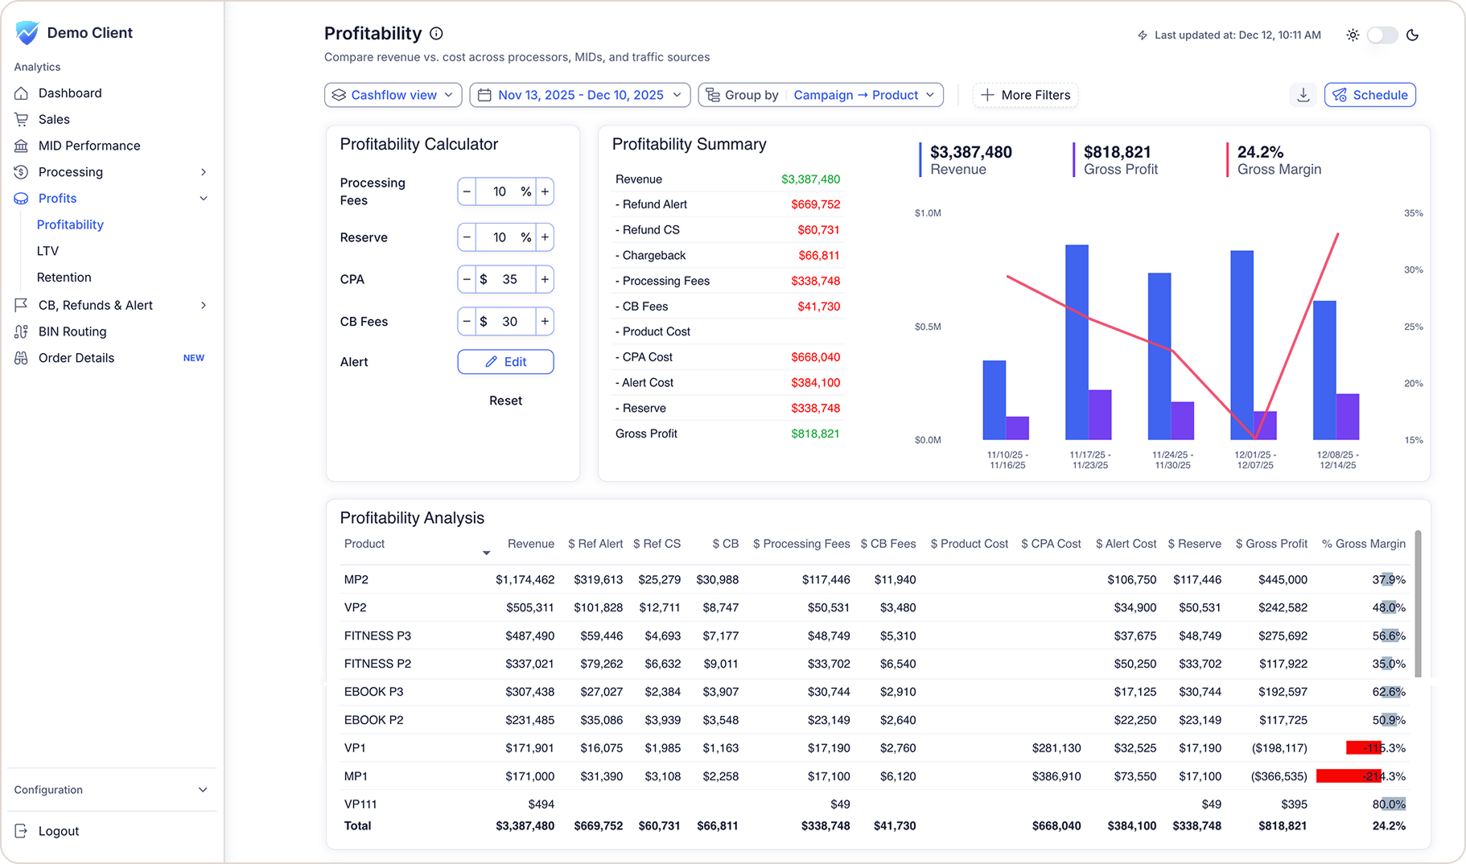The height and width of the screenshot is (864, 1466).
Task: Go to the Sales page
Action: 54,119
